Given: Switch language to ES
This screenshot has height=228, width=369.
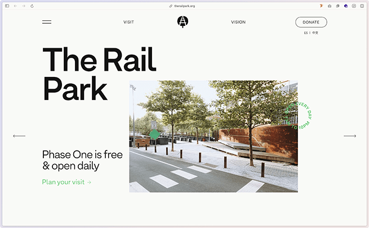Looking at the screenshot, I should pyautogui.click(x=306, y=33).
